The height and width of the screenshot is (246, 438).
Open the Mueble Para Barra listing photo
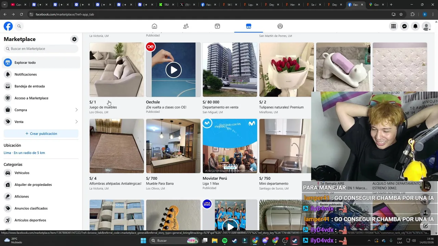[x=173, y=146]
